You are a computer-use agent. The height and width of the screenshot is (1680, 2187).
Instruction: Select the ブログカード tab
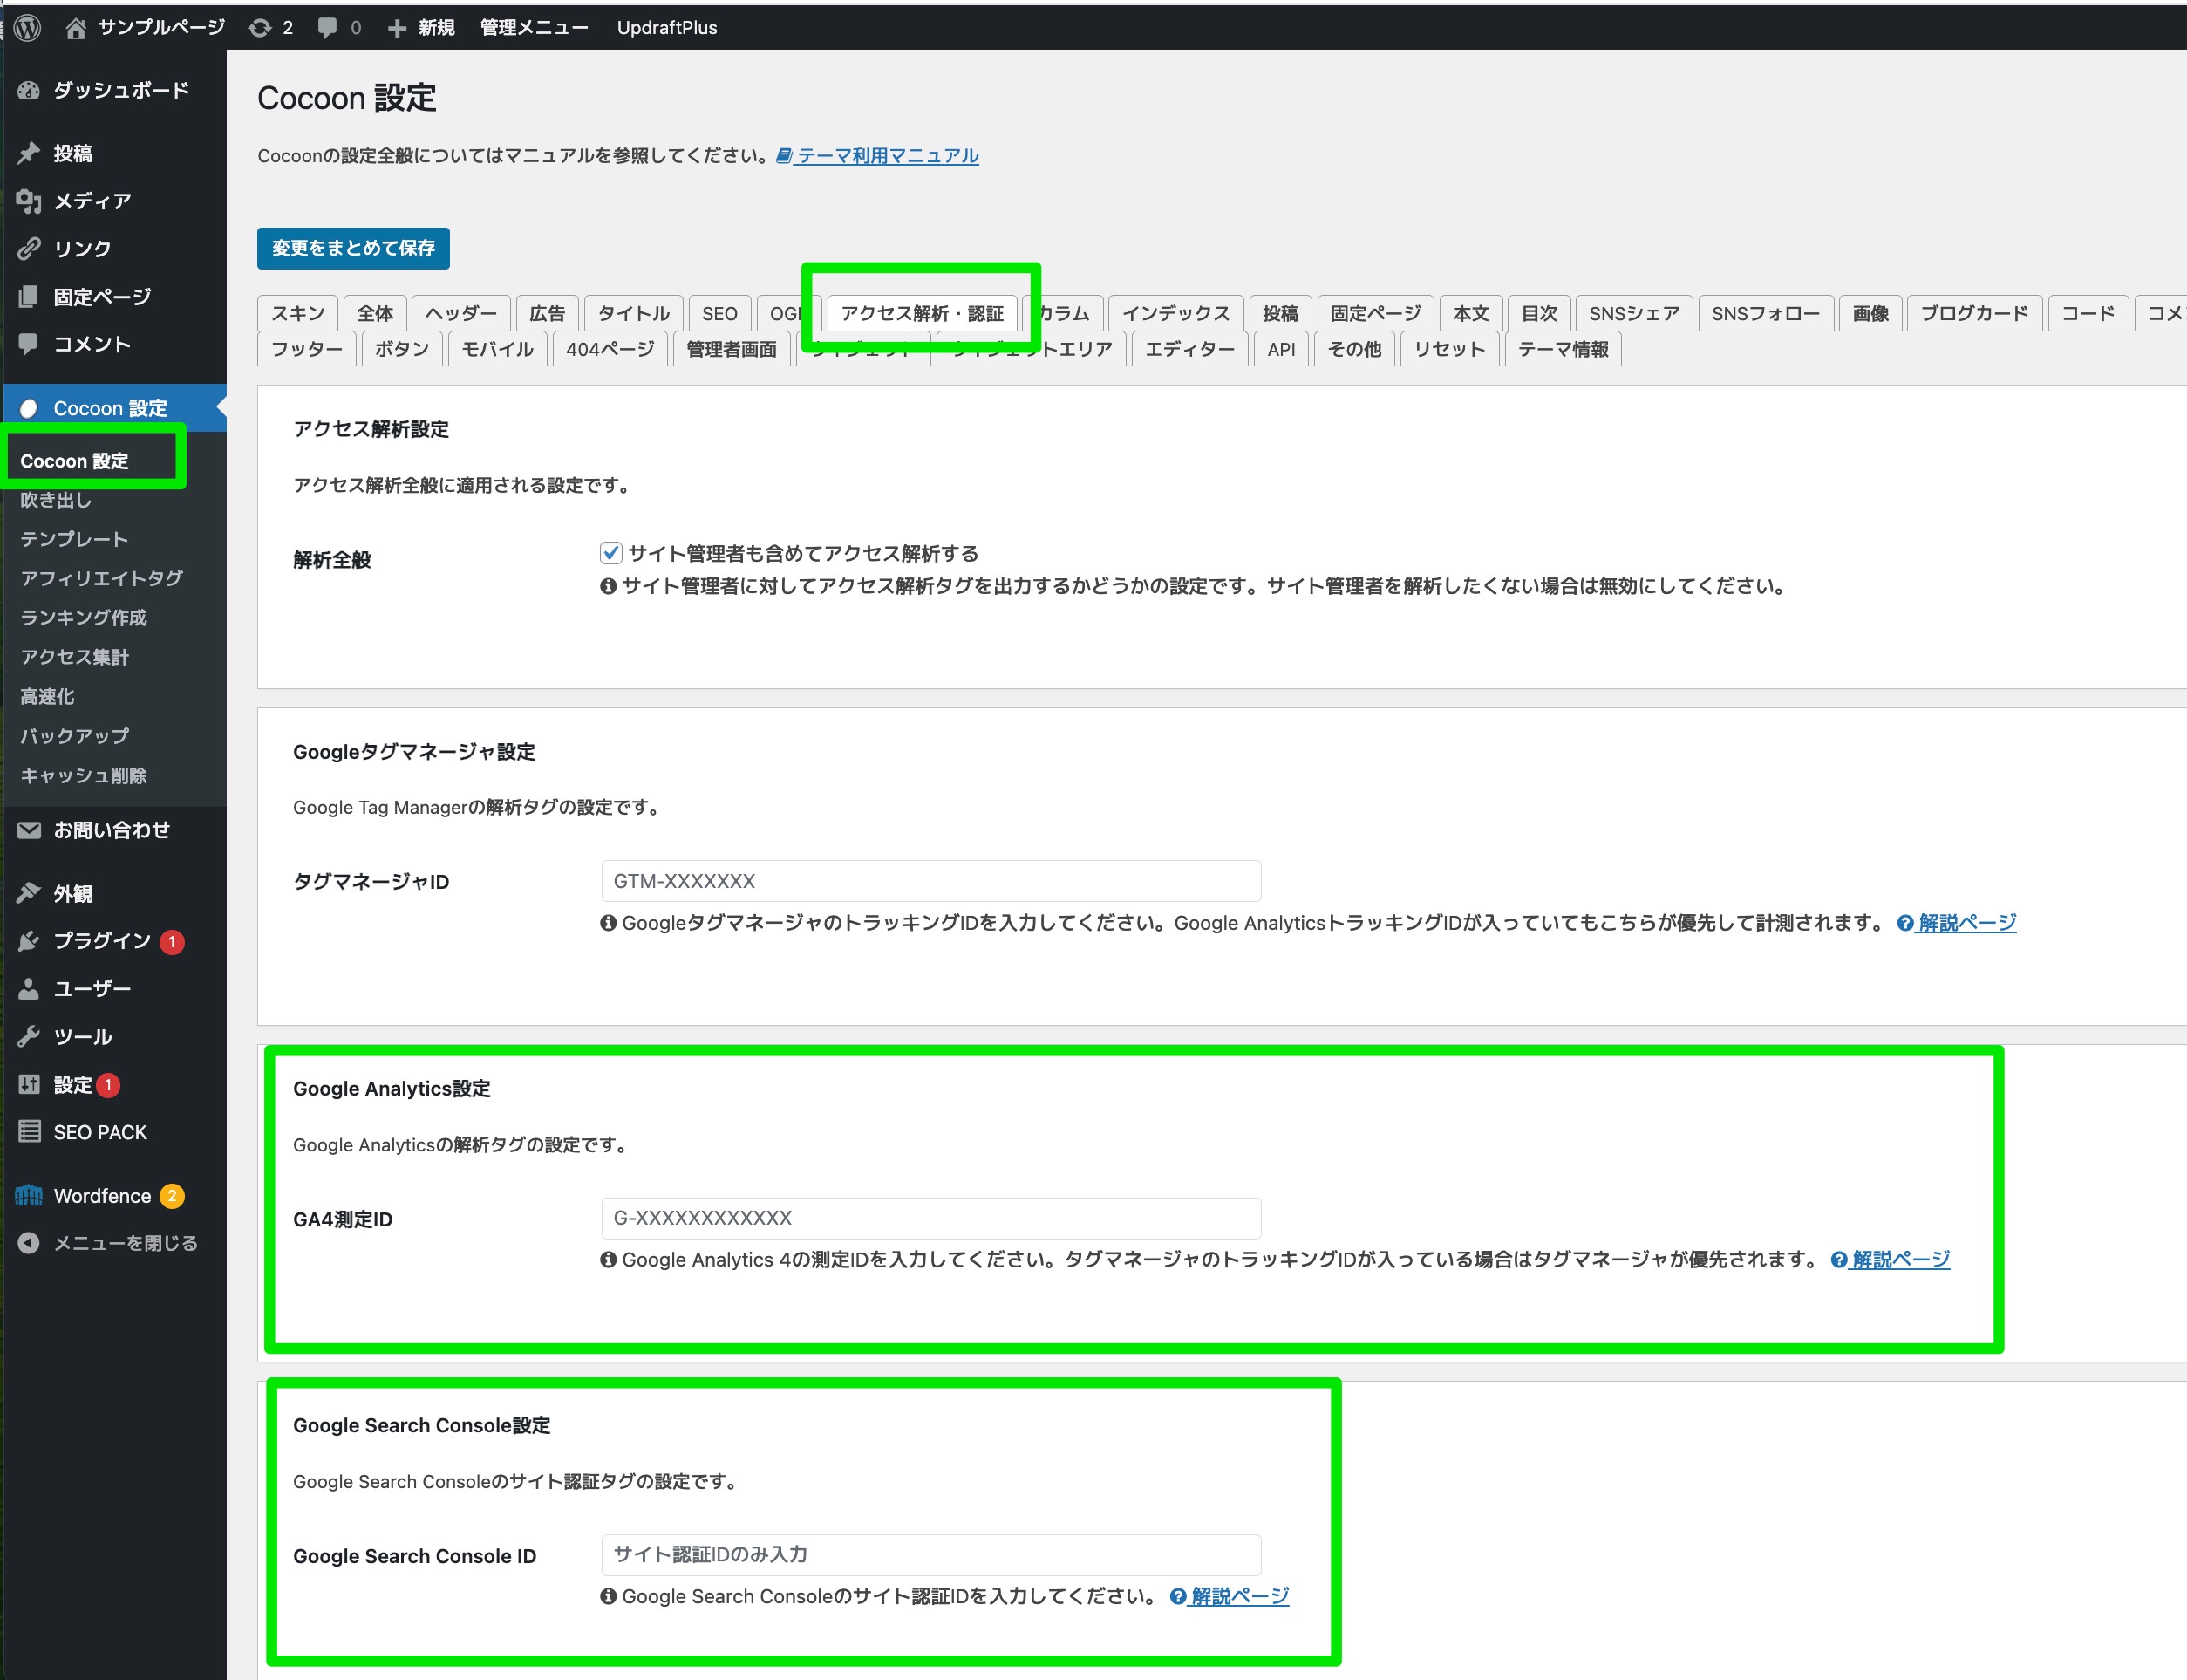(x=1974, y=314)
